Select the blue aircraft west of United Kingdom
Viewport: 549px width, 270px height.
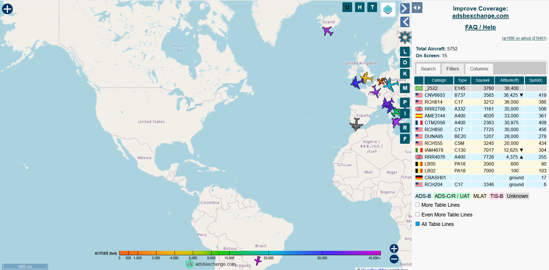click(357, 82)
